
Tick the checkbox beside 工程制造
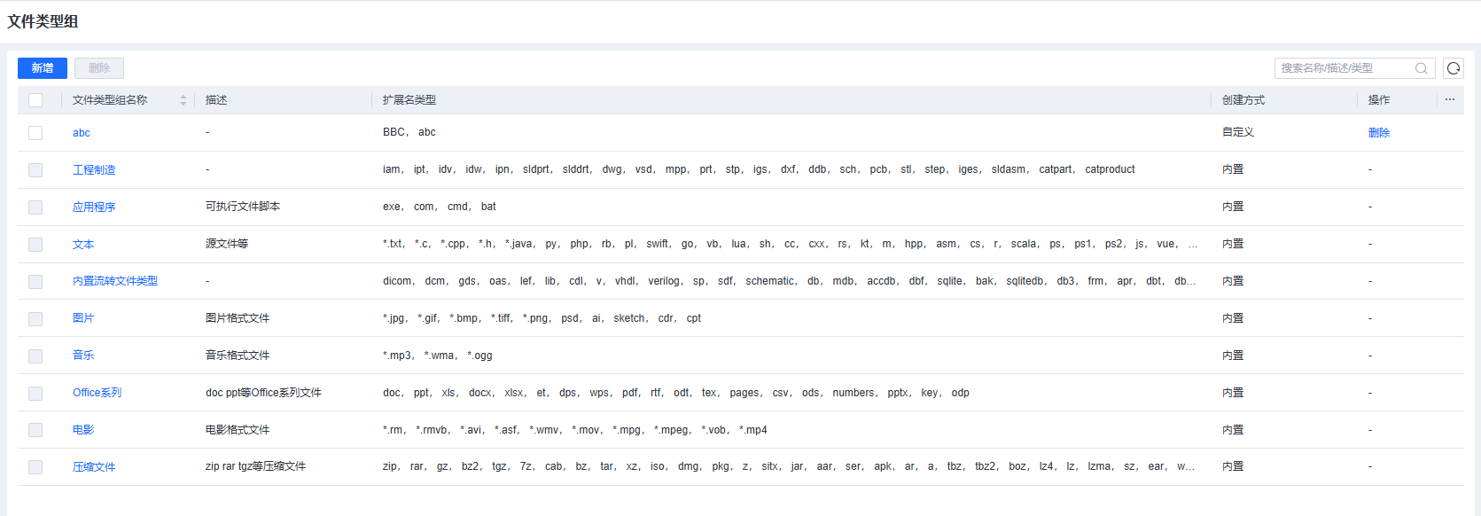35,170
